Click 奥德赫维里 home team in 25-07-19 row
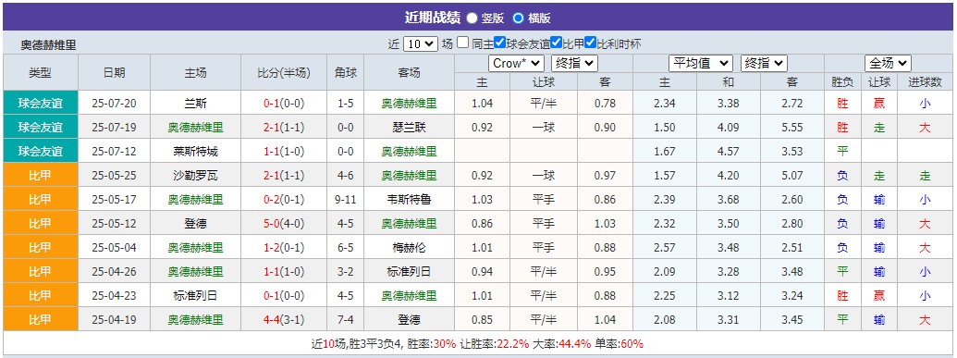This screenshot has height=358, width=957. 195,128
